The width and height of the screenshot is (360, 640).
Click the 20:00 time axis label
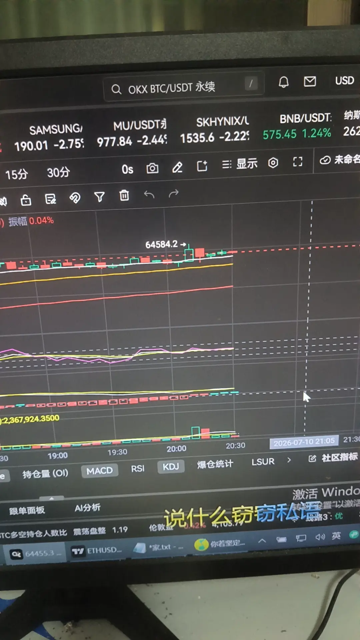coord(176,449)
